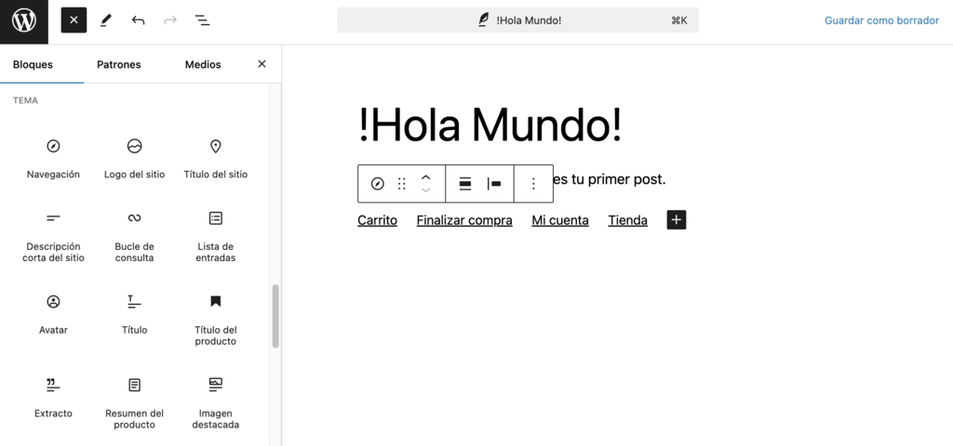Insert the Título del sitio block
The height and width of the screenshot is (446, 953).
215,158
